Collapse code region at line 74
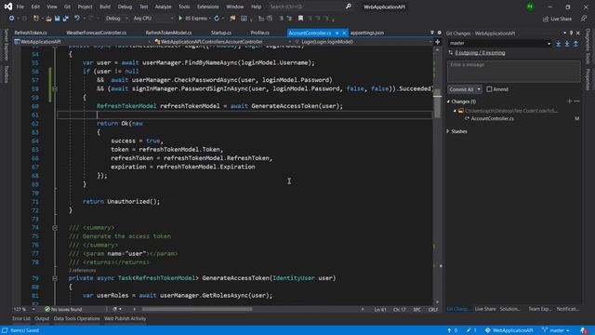The height and width of the screenshot is (335, 595). [55, 227]
